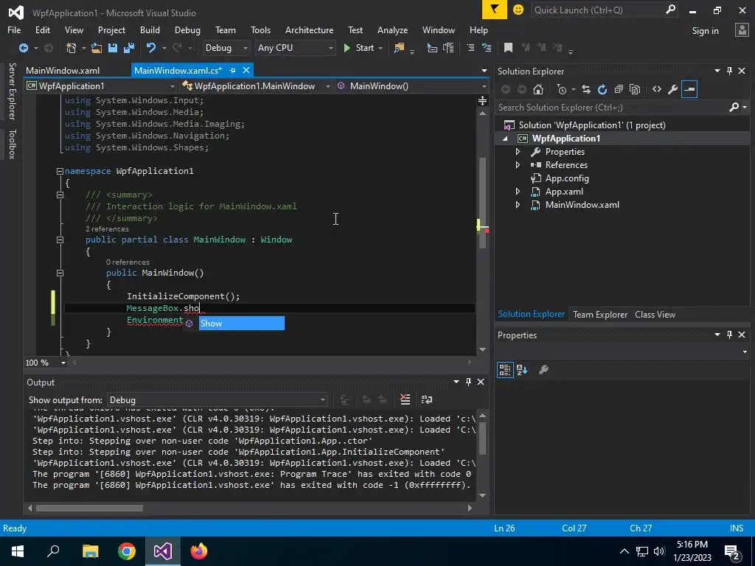Toggle Categorized view in Properties panel
This screenshot has height=566, width=755.
click(505, 370)
